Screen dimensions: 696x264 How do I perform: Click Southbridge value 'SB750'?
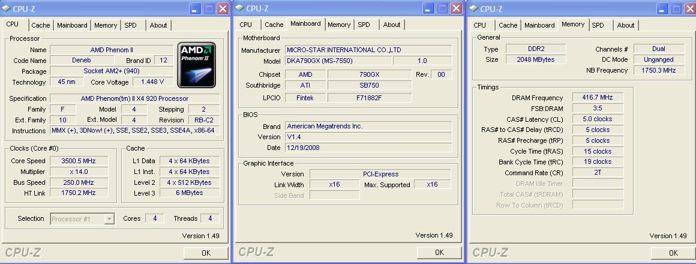pos(370,85)
